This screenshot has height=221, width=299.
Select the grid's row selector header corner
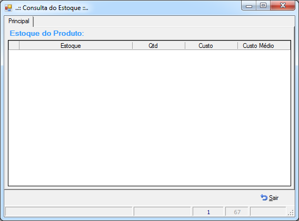pyautogui.click(x=14, y=46)
